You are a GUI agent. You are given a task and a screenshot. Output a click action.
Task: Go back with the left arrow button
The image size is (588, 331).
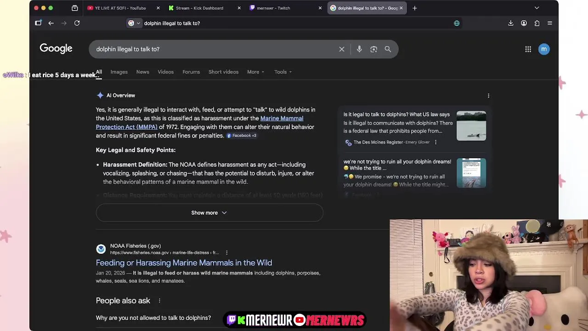51,23
